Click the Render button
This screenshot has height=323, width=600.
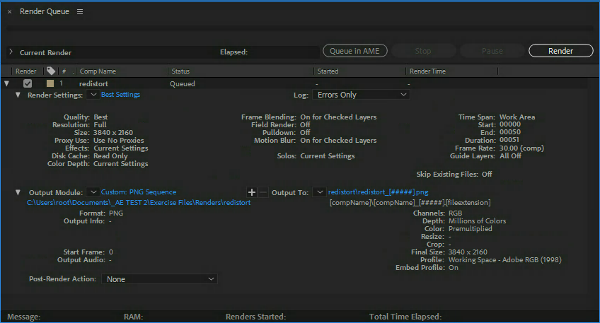[x=560, y=51]
